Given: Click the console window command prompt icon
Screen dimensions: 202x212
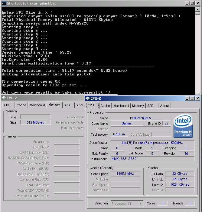Looking at the screenshot, I should pos(4,3).
